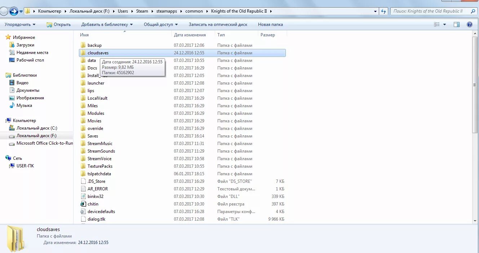Click the change view icon
Viewport: 479px width, 253px height.
(x=437, y=24)
